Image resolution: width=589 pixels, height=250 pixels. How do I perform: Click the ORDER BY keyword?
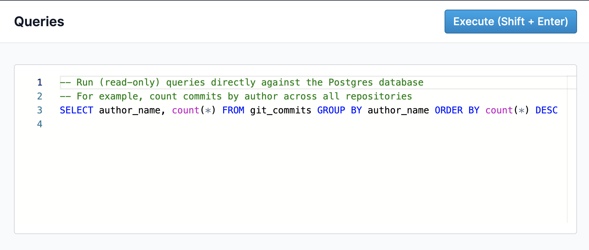coord(457,110)
